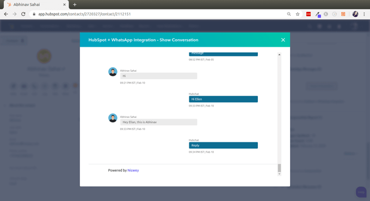Click the pen extension icon with purple badge
Viewport: 370px width, 201px height.
(318, 14)
